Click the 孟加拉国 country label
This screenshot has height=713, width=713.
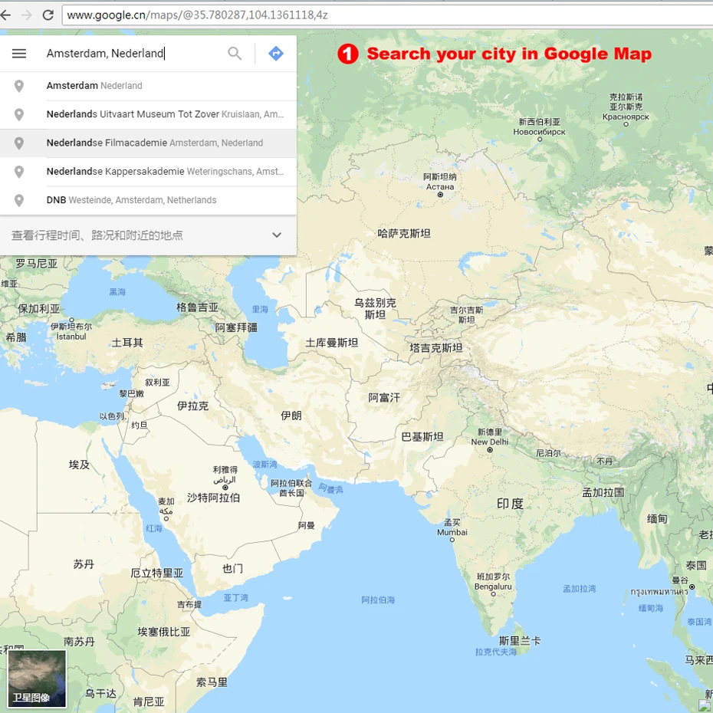(x=603, y=492)
